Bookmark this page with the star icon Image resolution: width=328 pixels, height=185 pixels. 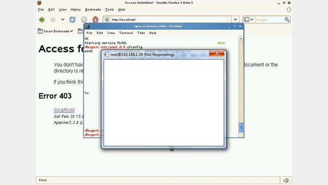pos(228,20)
